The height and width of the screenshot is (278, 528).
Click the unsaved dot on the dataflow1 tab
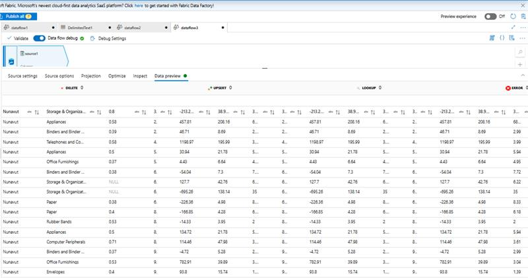(x=53, y=28)
